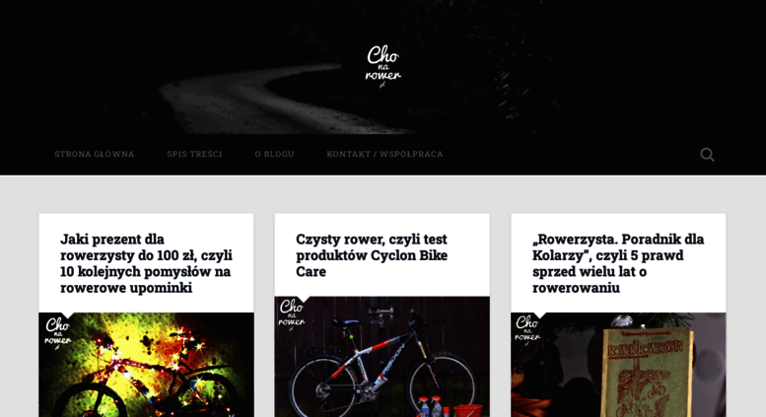Click spray bottles in Cyclon photo
This screenshot has width=766, height=417.
[x=430, y=406]
